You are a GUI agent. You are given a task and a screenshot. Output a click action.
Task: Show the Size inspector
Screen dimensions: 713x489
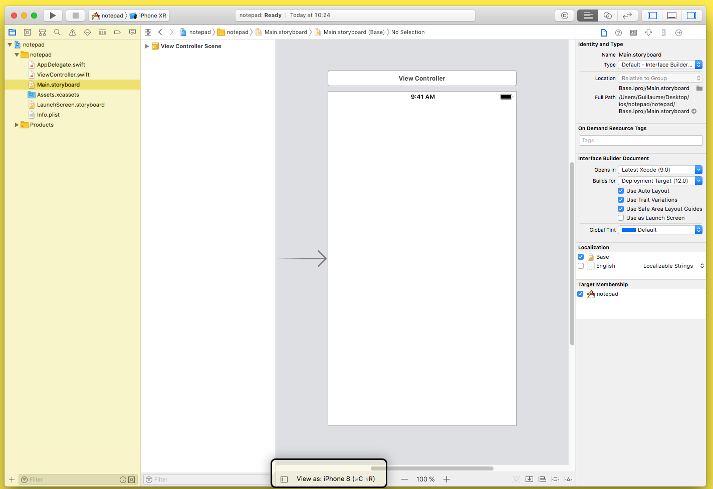coord(663,33)
